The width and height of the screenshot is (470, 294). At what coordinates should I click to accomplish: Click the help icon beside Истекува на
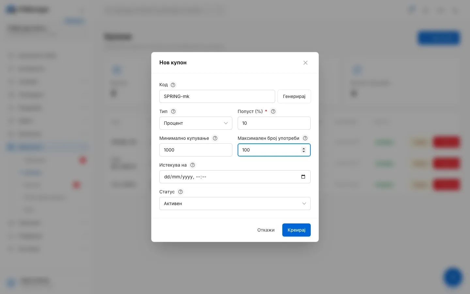tap(193, 165)
